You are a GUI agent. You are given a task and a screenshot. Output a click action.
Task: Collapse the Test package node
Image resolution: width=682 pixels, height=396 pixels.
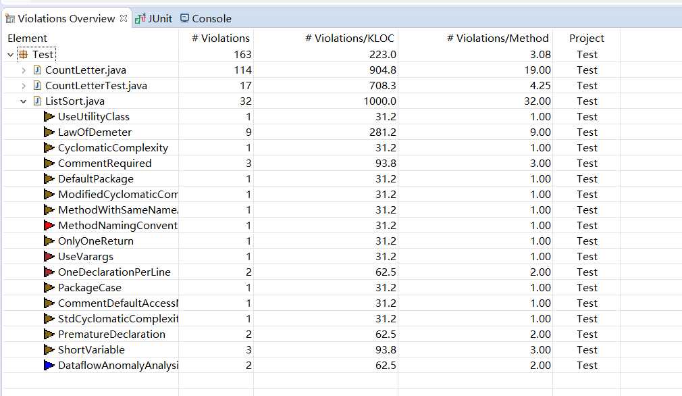[10, 55]
